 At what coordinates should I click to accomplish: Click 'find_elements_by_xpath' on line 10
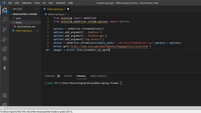coord(93,50)
